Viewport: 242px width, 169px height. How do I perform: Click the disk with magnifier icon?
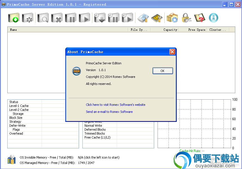pyautogui.click(x=43, y=18)
